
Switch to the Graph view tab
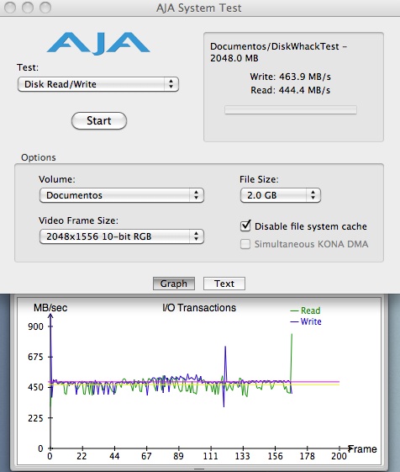click(174, 284)
